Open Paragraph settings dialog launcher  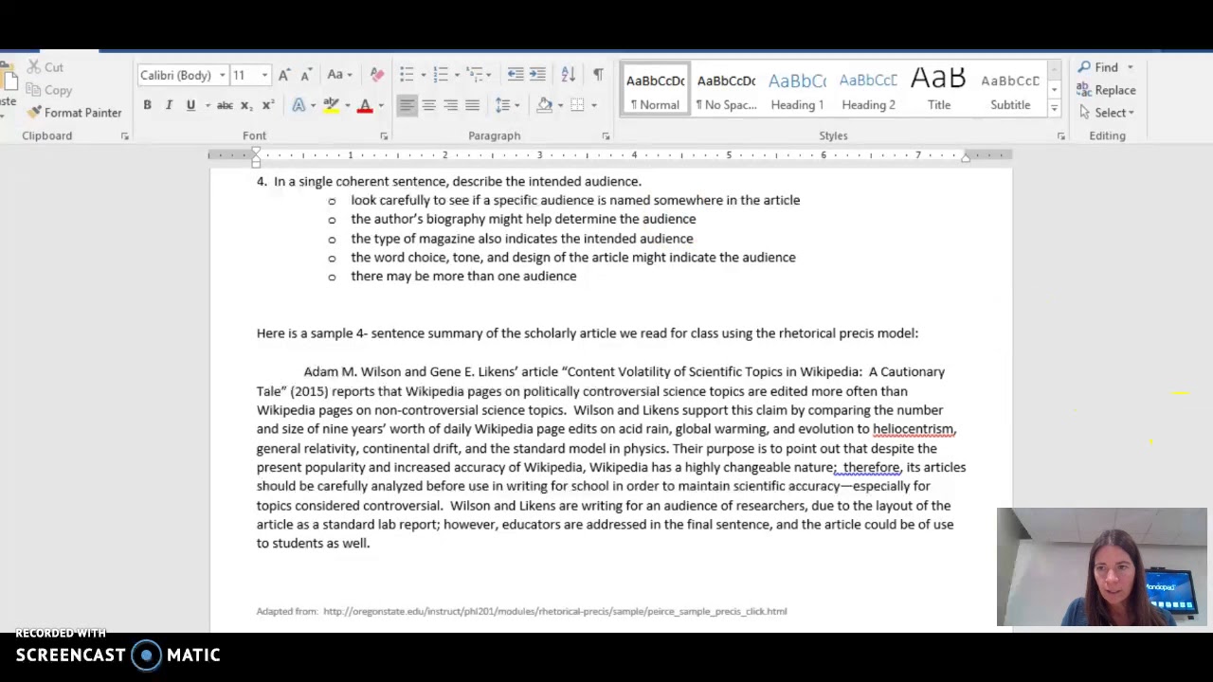[606, 136]
